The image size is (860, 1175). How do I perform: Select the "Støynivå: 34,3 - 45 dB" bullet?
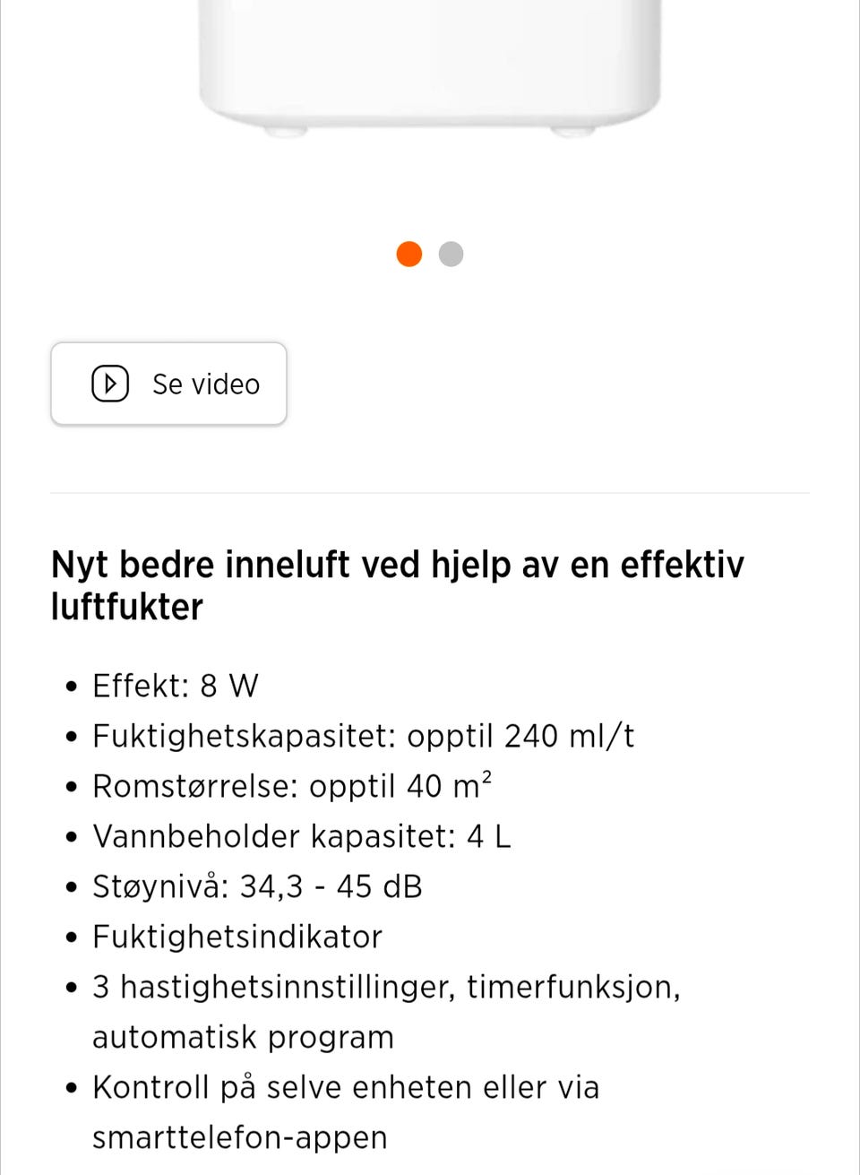click(x=257, y=886)
